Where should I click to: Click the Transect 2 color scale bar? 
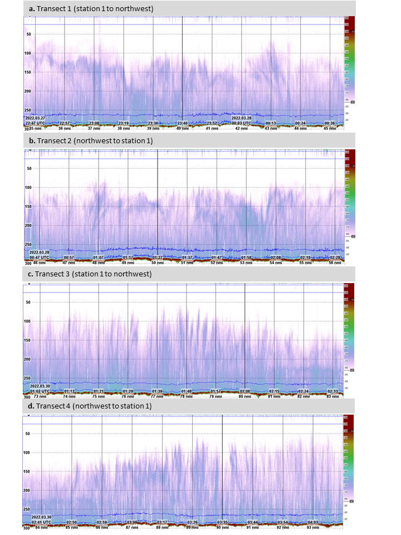(x=350, y=192)
